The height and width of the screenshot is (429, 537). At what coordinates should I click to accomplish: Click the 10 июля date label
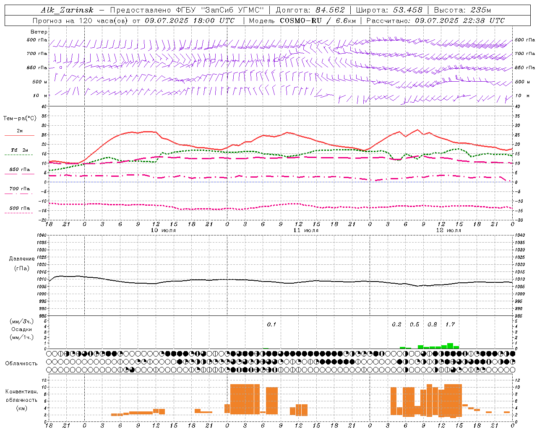[163, 230]
